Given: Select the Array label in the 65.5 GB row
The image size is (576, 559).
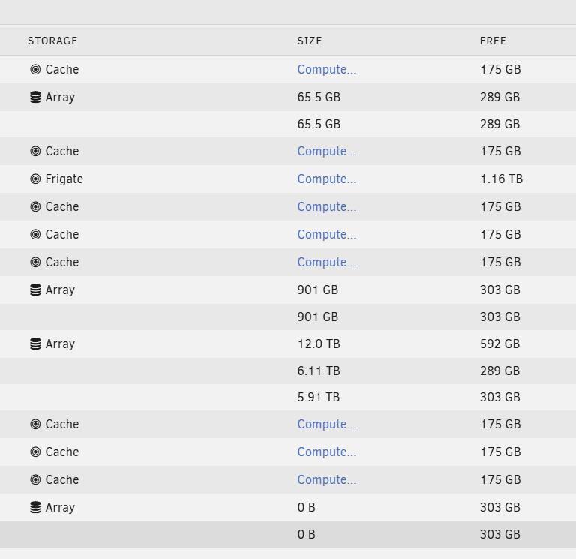Looking at the screenshot, I should (60, 97).
